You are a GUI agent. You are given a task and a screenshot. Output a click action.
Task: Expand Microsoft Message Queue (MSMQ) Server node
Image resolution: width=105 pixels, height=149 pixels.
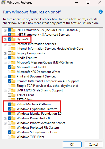point(5,63)
